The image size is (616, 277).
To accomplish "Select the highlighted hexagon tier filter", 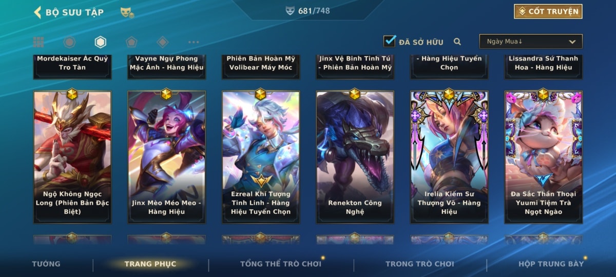I will pos(101,42).
